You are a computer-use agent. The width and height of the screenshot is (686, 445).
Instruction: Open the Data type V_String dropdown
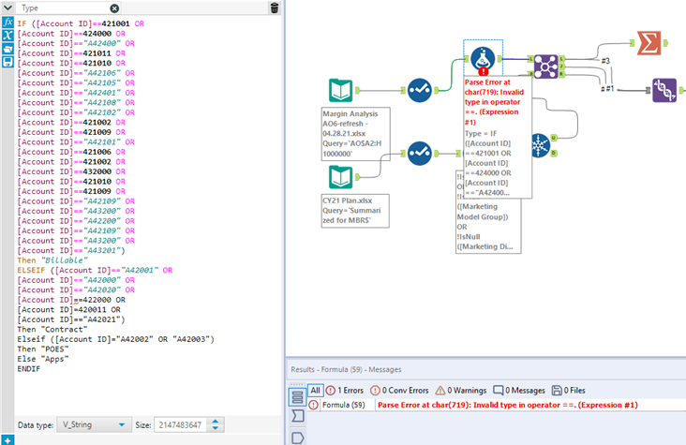click(x=94, y=425)
